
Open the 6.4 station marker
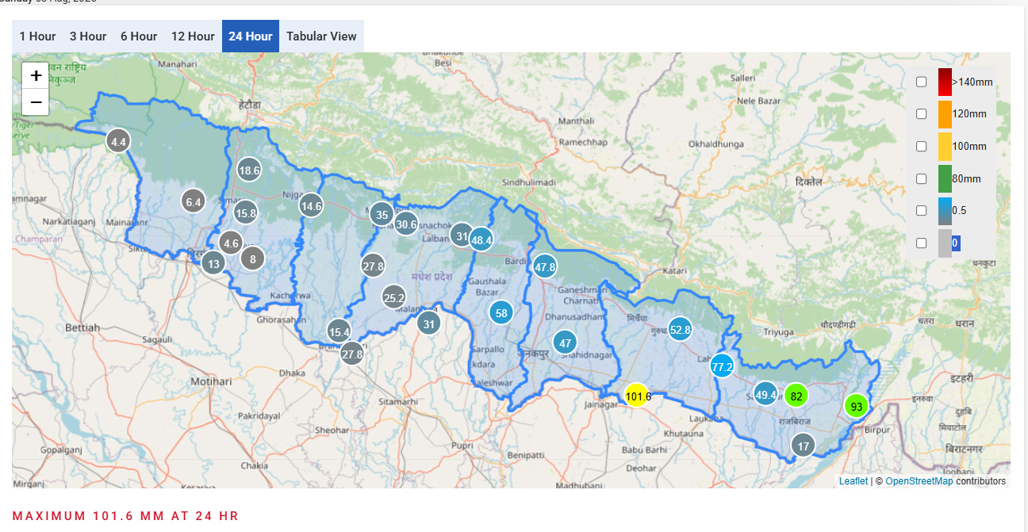tap(193, 201)
